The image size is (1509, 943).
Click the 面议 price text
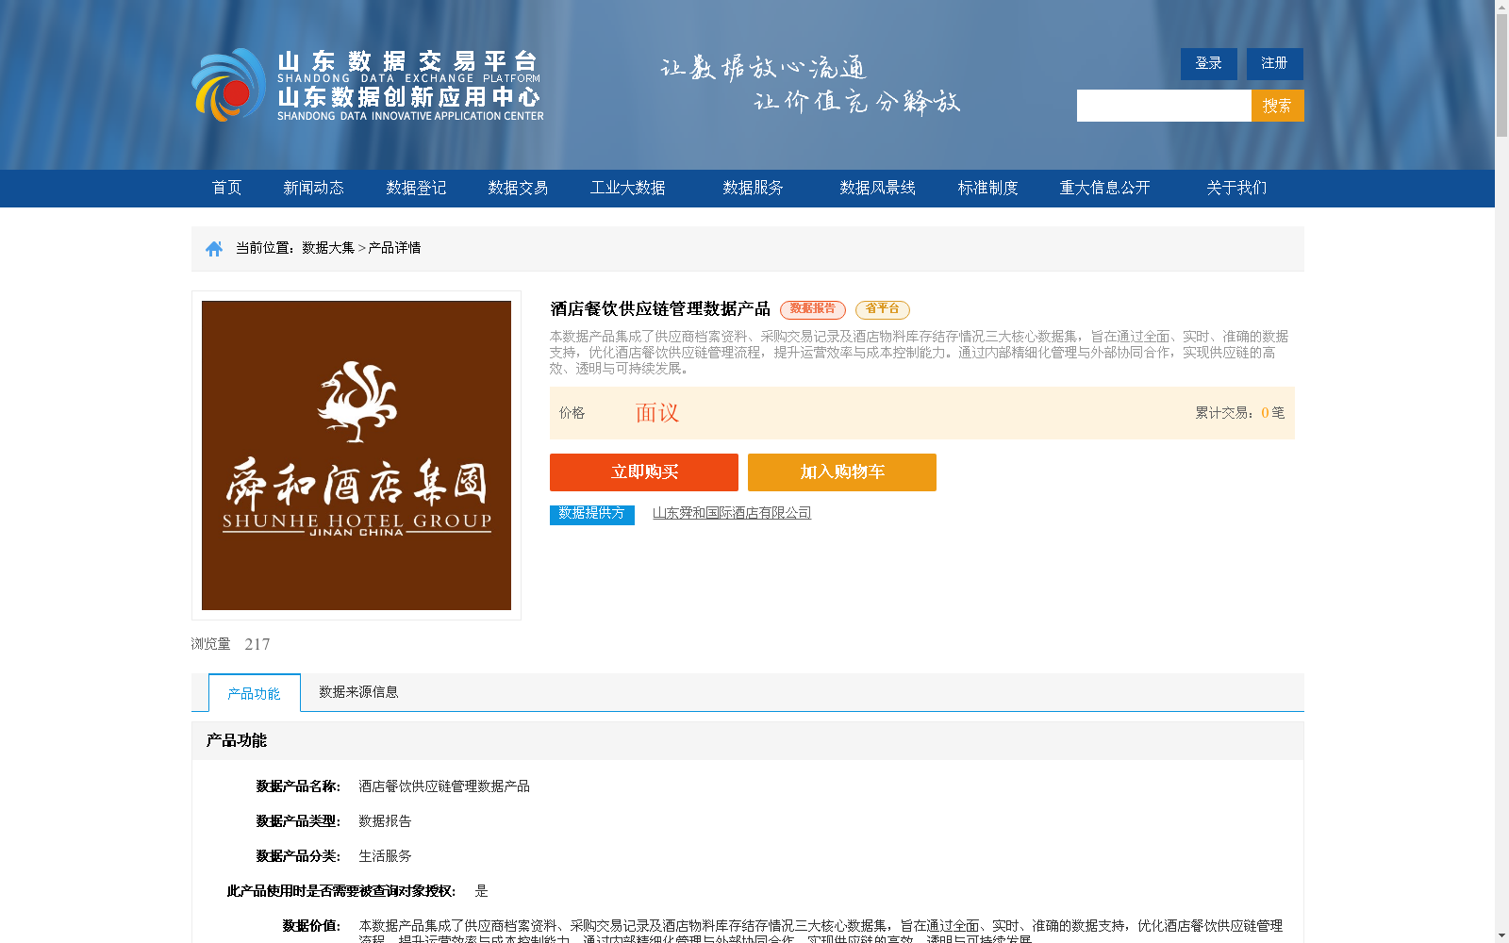[657, 413]
